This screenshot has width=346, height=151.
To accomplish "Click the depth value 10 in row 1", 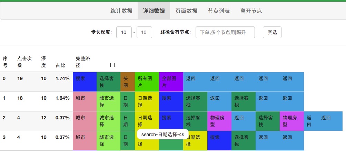I will point(44,98).
